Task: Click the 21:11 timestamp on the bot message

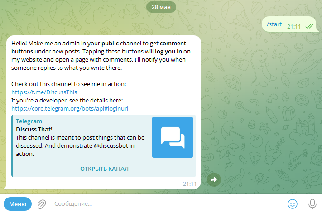Action: 190,184
